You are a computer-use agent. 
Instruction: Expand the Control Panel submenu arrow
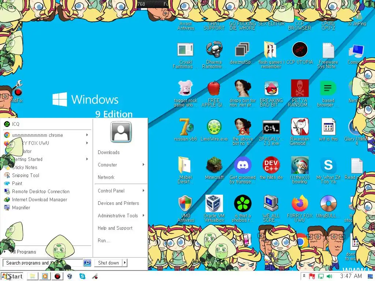pos(144,191)
